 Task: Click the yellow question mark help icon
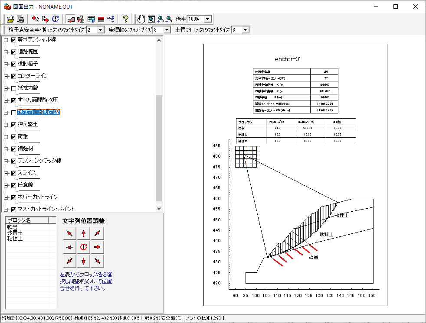[x=125, y=19]
